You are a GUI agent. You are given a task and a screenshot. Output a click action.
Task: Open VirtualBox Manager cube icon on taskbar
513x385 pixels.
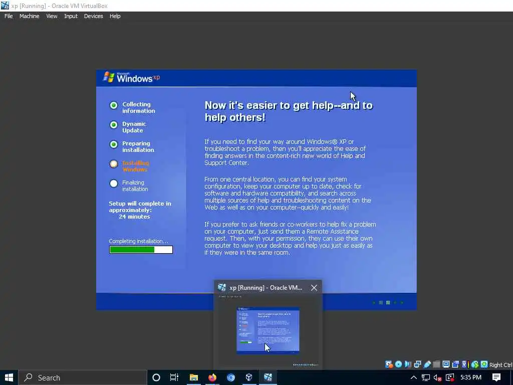pyautogui.click(x=249, y=377)
